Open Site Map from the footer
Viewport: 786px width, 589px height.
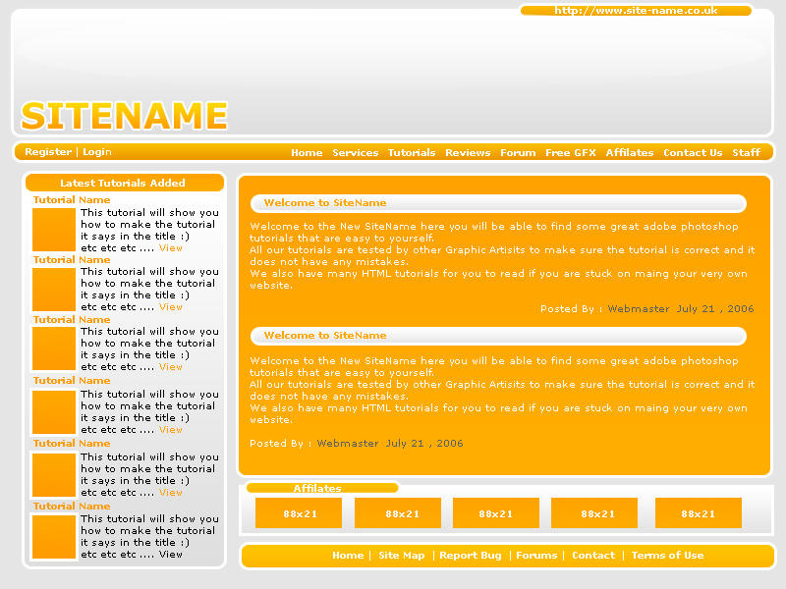click(x=402, y=555)
